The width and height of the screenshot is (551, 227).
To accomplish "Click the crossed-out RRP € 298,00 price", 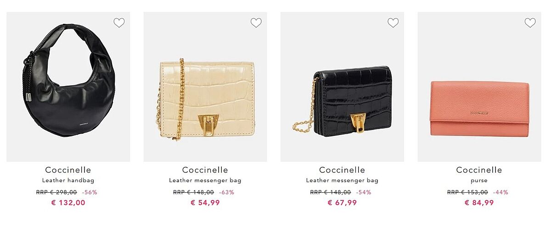I will (56, 192).
